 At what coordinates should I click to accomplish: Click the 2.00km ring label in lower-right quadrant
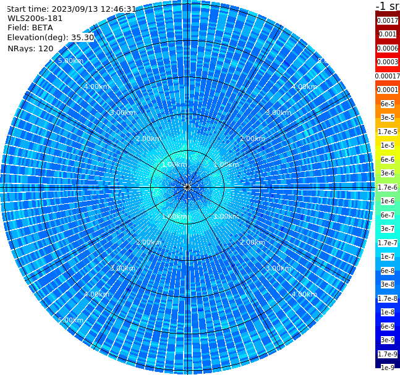253,242
